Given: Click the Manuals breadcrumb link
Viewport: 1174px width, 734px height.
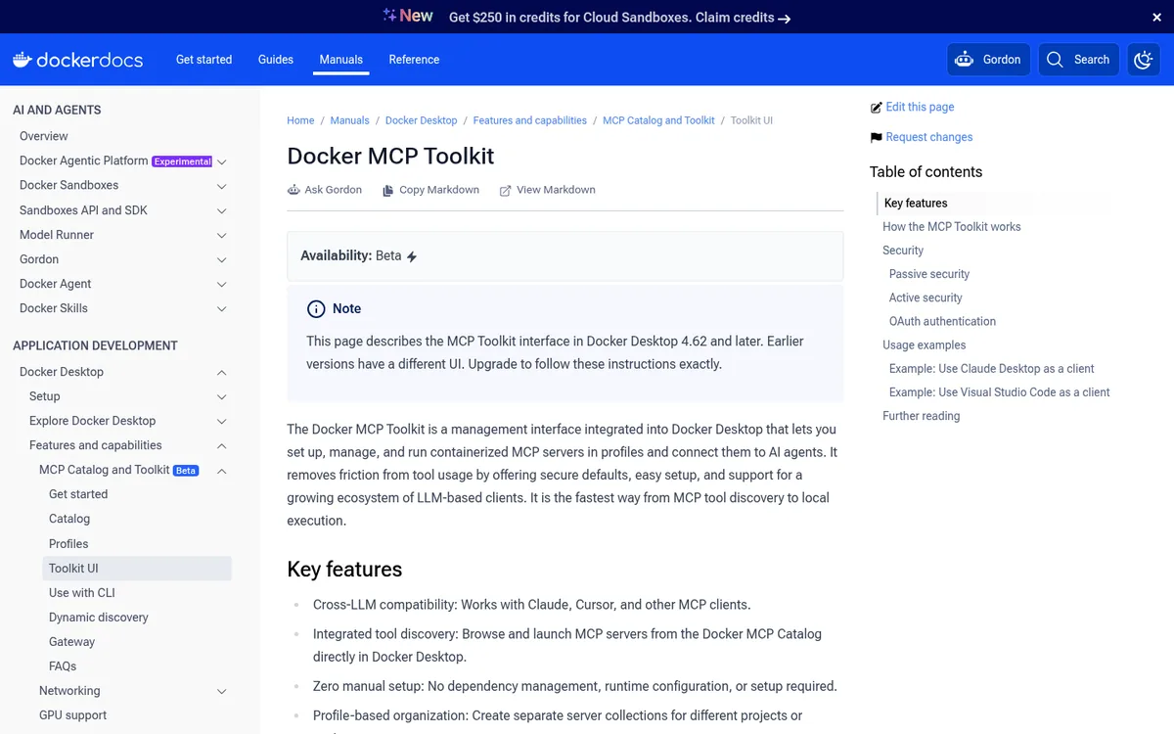Looking at the screenshot, I should [350, 120].
